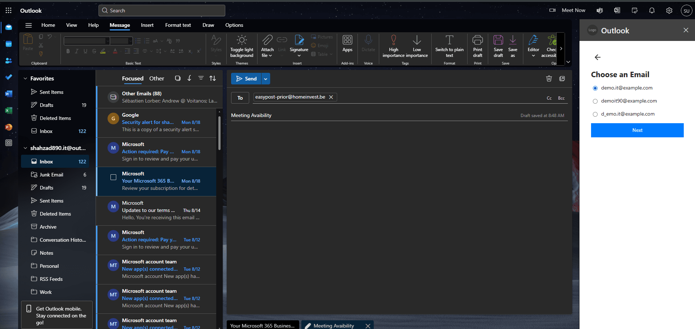The width and height of the screenshot is (695, 329).
Task: Send the email with Send button
Action: pos(246,79)
